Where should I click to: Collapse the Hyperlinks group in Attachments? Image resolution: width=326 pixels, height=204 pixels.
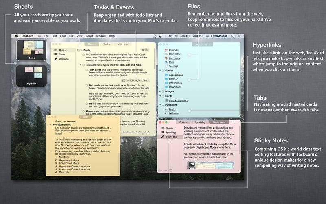(x=160, y=105)
